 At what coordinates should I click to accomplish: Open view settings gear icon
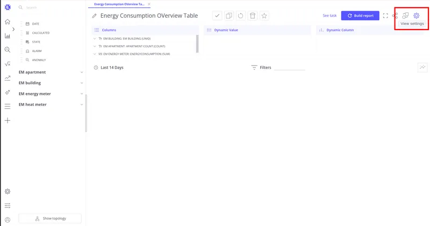click(416, 16)
